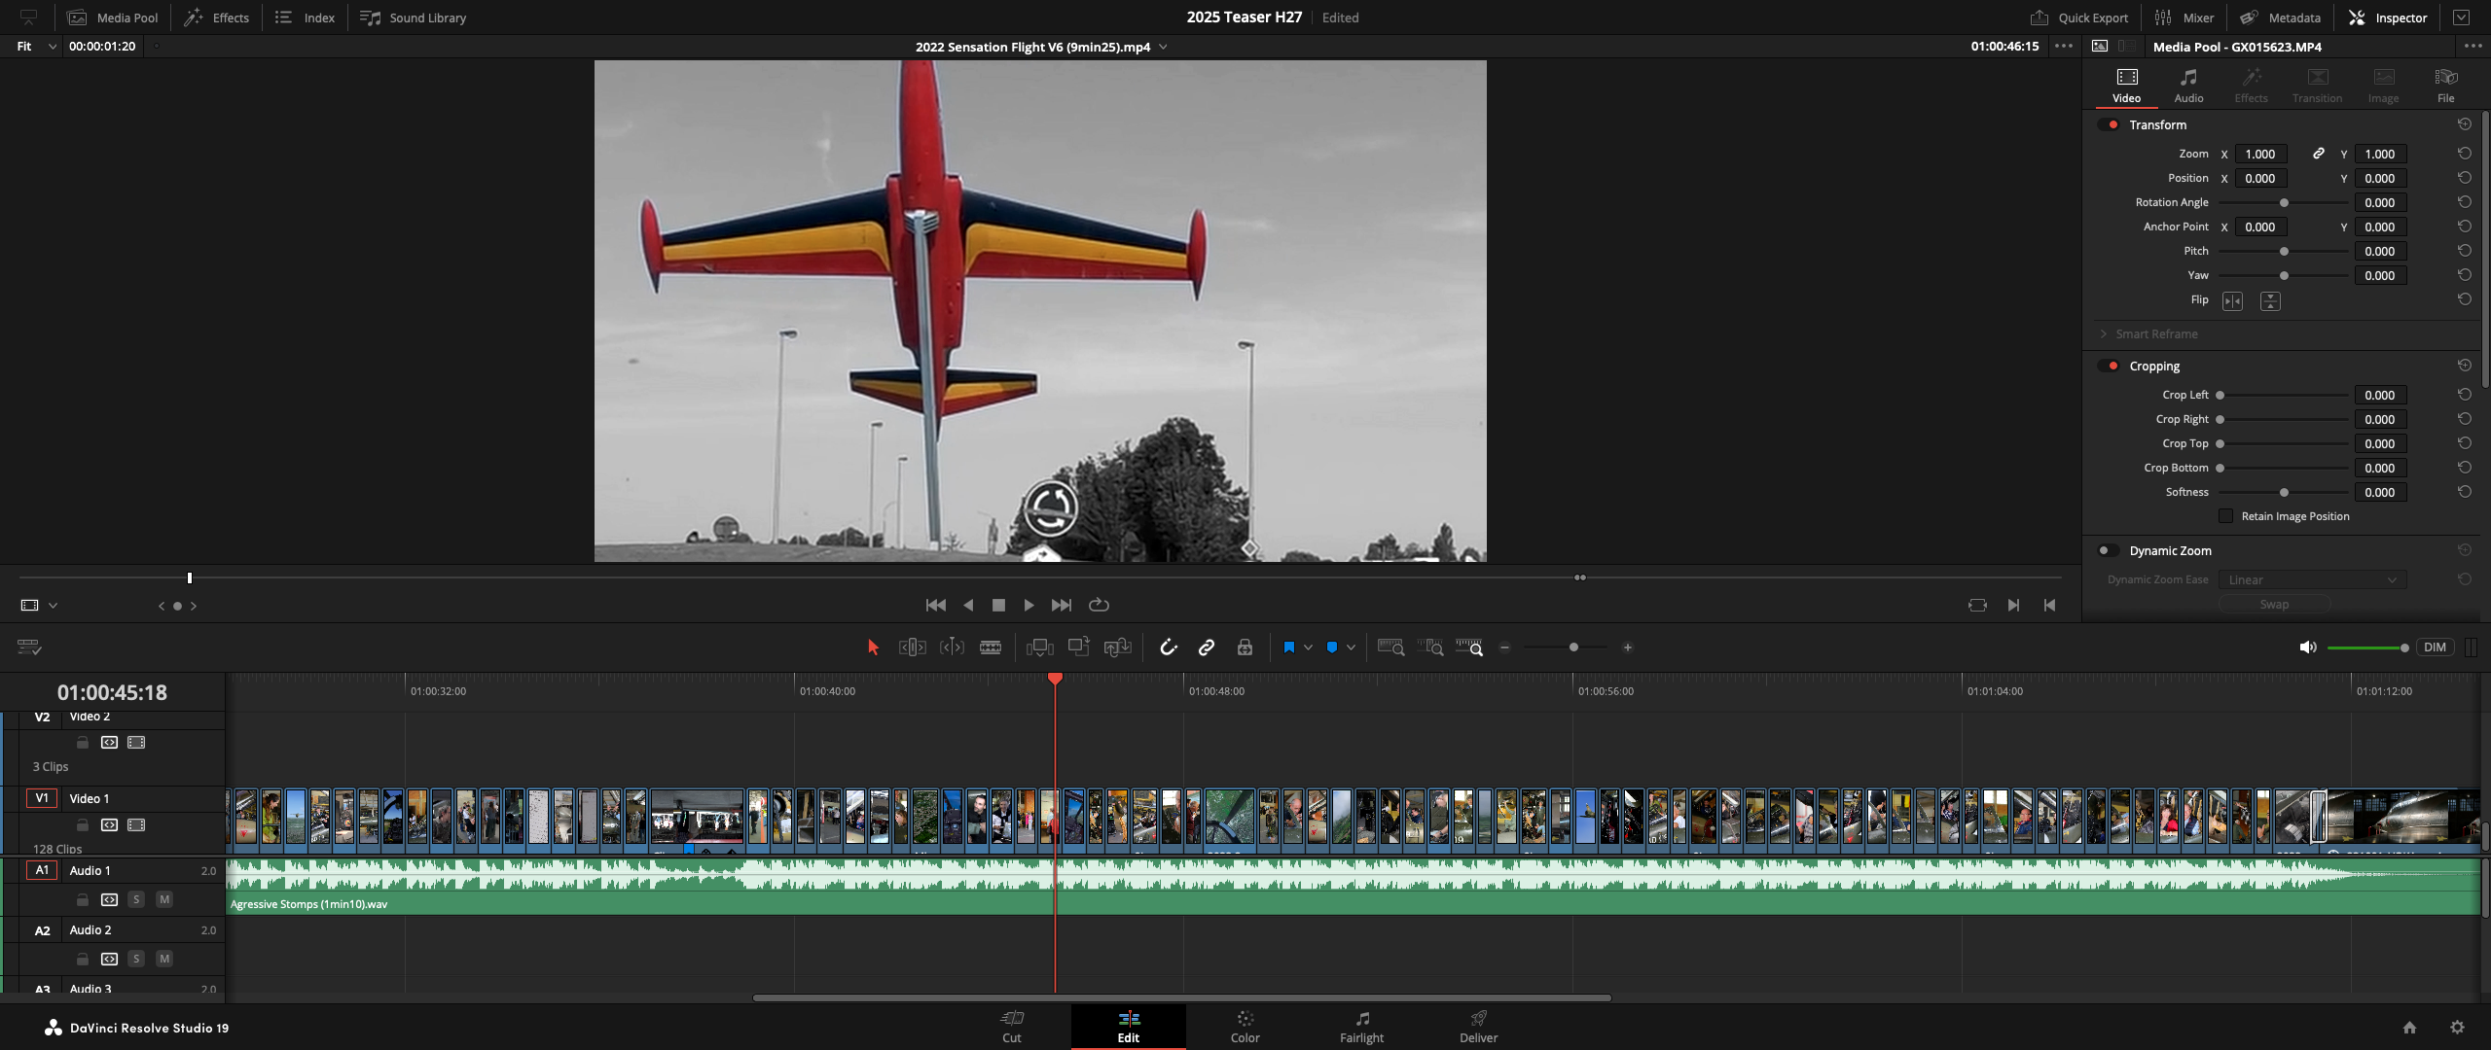Toggle timeline snapping magnet icon
Image resolution: width=2491 pixels, height=1050 pixels.
[1169, 647]
